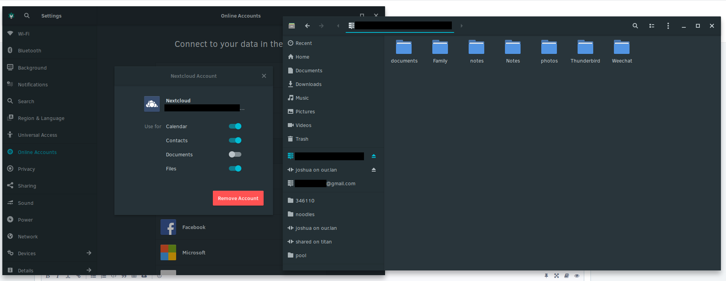Click the Nextcloud cloud logo icon

point(152,104)
